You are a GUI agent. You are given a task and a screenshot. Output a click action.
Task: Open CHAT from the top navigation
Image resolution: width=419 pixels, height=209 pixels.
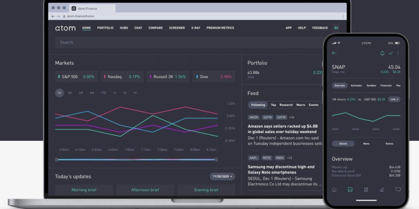coord(138,28)
